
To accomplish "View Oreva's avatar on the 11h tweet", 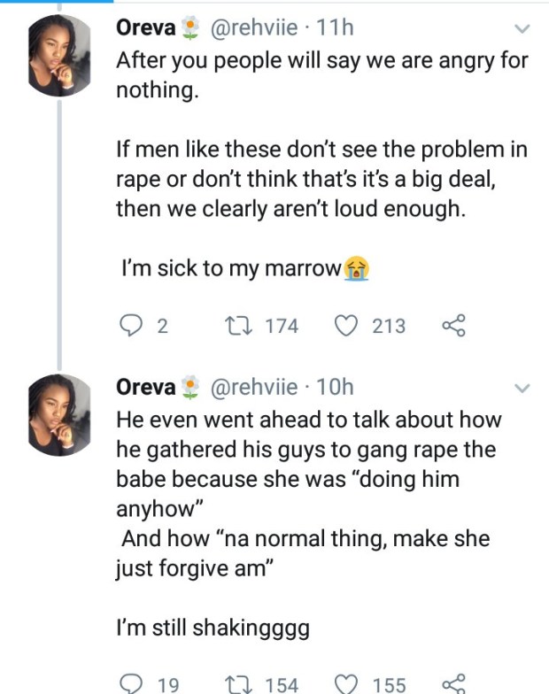I will (x=60, y=57).
